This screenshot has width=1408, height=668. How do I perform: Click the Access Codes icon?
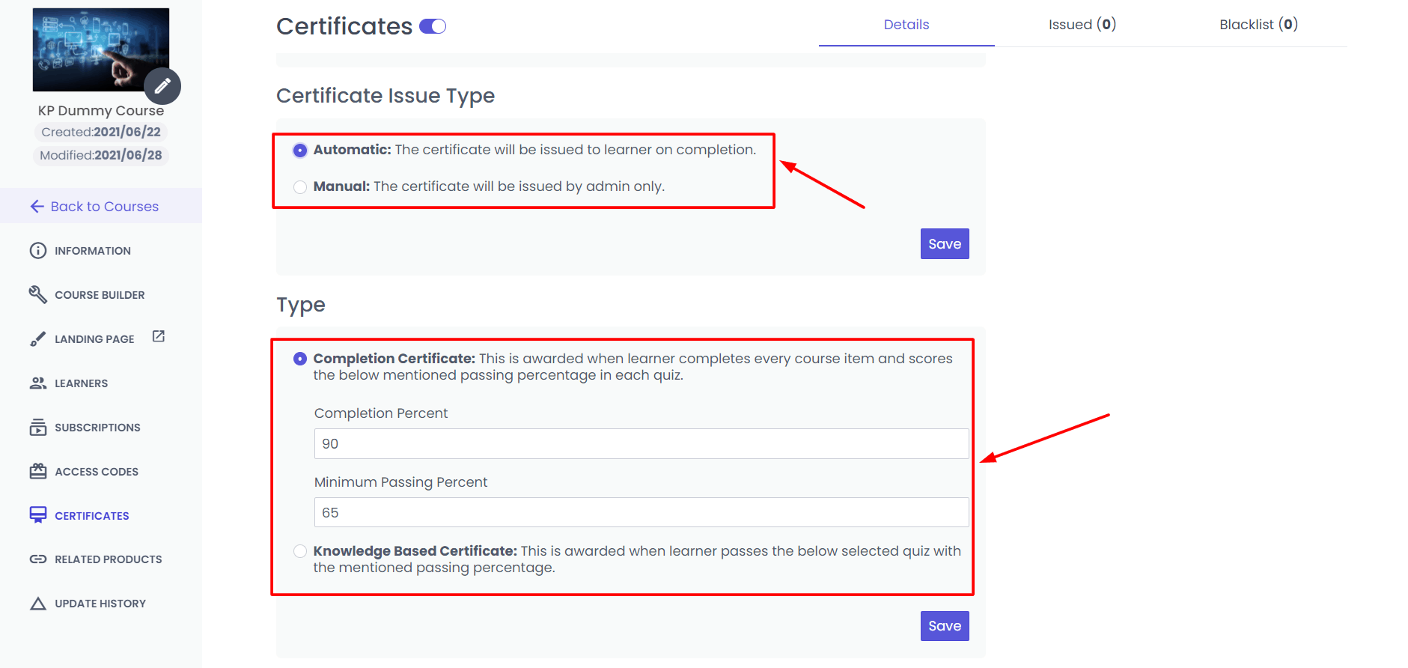38,471
